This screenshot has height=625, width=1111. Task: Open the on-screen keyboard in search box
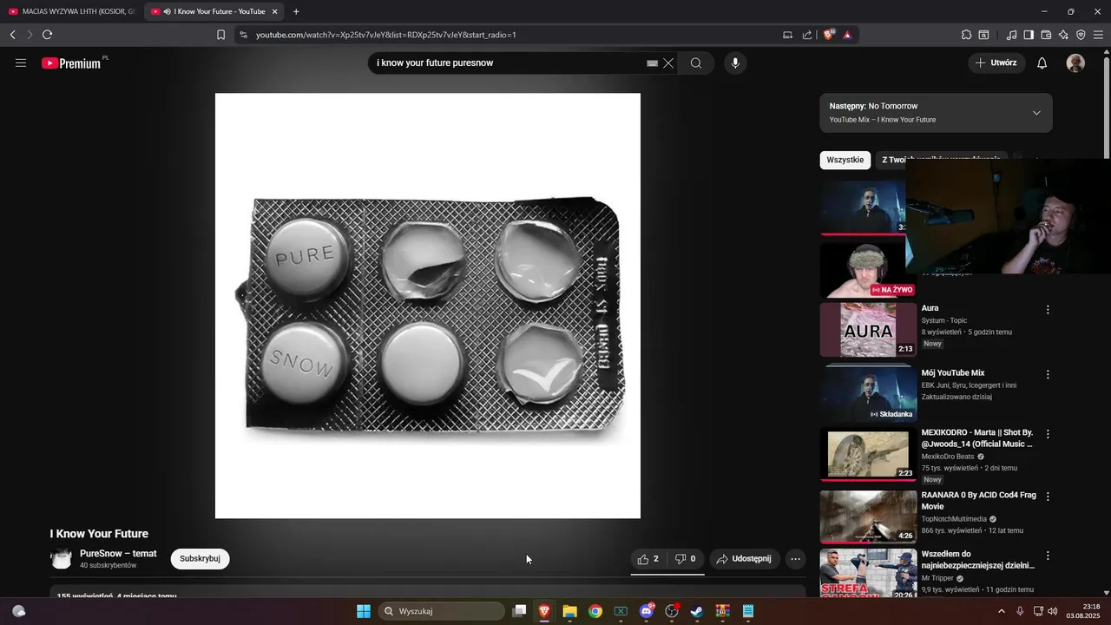pos(653,62)
